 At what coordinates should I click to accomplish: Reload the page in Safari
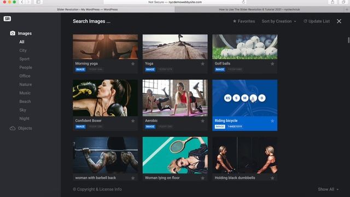(243, 2)
